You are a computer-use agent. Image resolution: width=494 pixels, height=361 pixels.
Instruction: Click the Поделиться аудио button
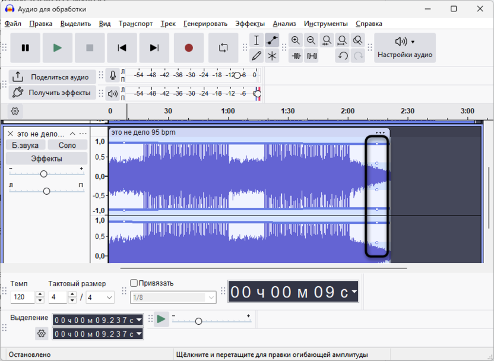tap(52, 77)
